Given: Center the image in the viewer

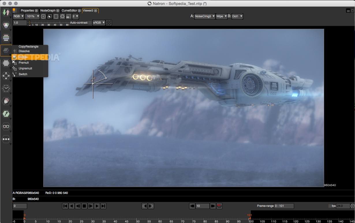Looking at the screenshot, I should [43, 16].
